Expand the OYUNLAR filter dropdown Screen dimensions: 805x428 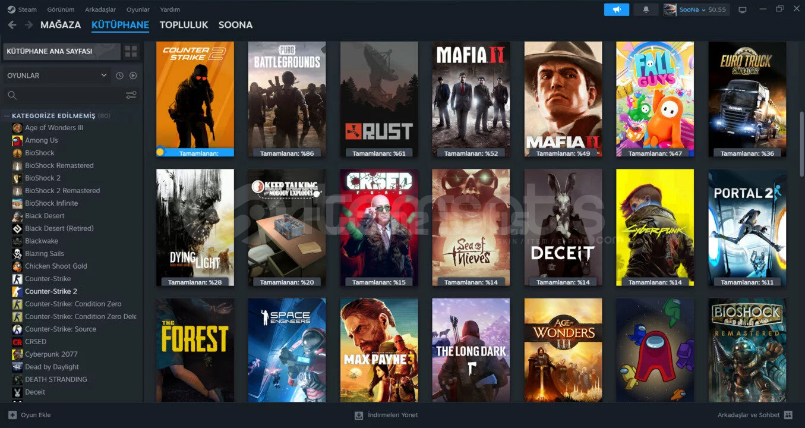[x=56, y=75]
